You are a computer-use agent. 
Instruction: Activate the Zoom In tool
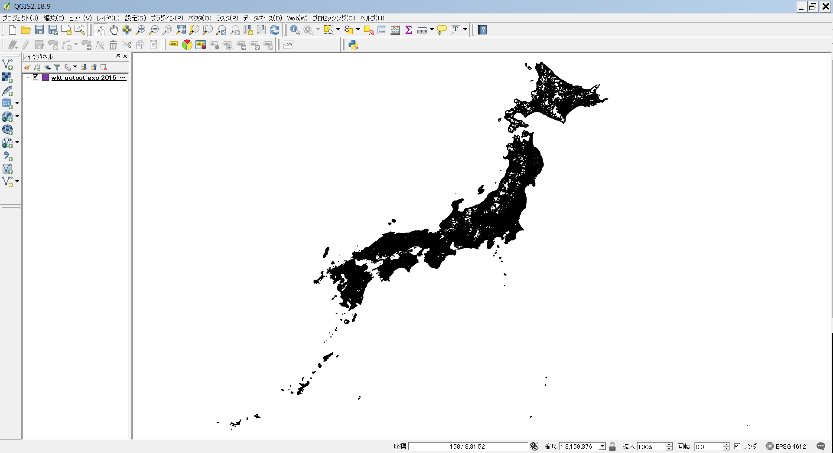coord(140,30)
